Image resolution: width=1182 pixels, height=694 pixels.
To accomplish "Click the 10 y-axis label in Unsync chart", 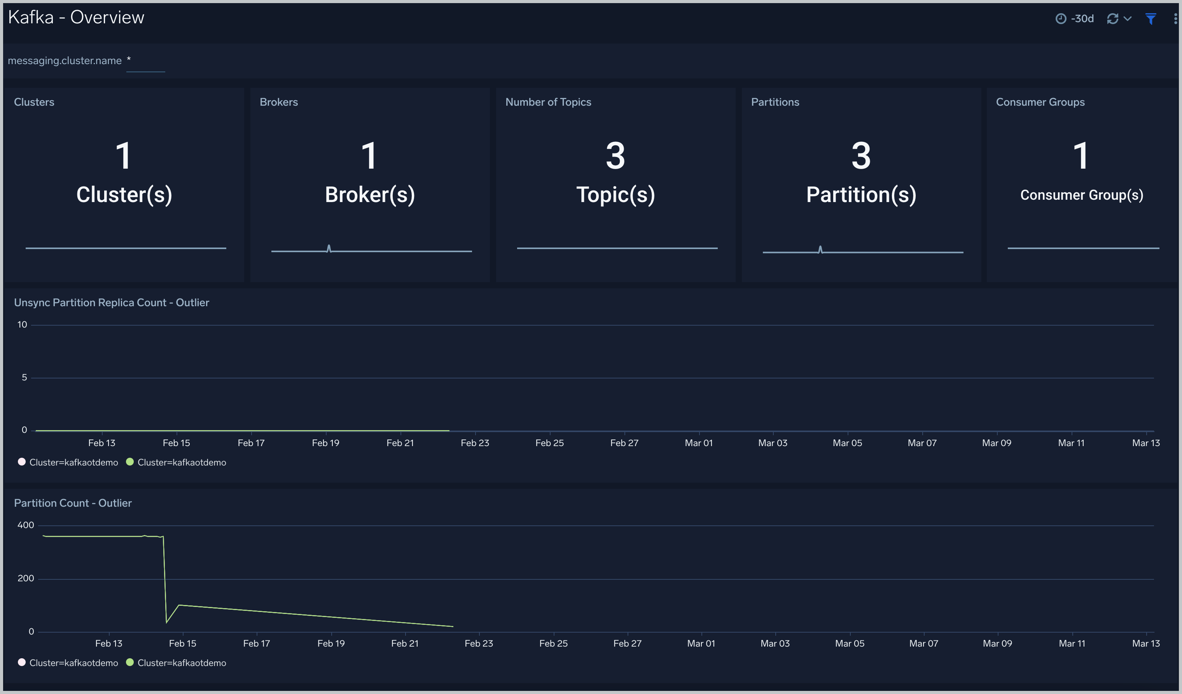I will pyautogui.click(x=22, y=324).
